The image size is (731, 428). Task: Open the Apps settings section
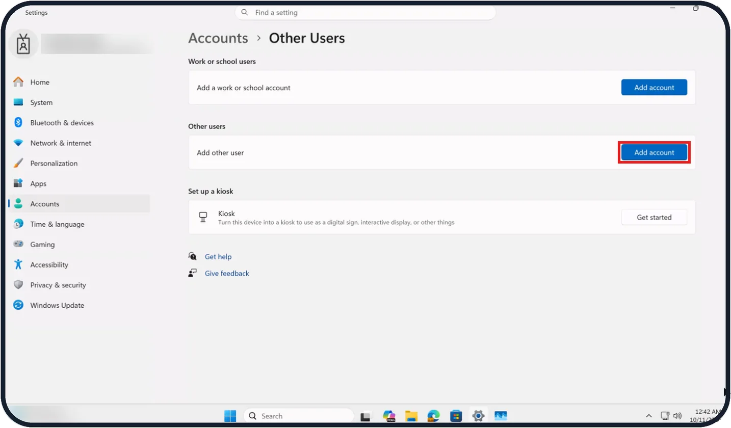pos(79,184)
